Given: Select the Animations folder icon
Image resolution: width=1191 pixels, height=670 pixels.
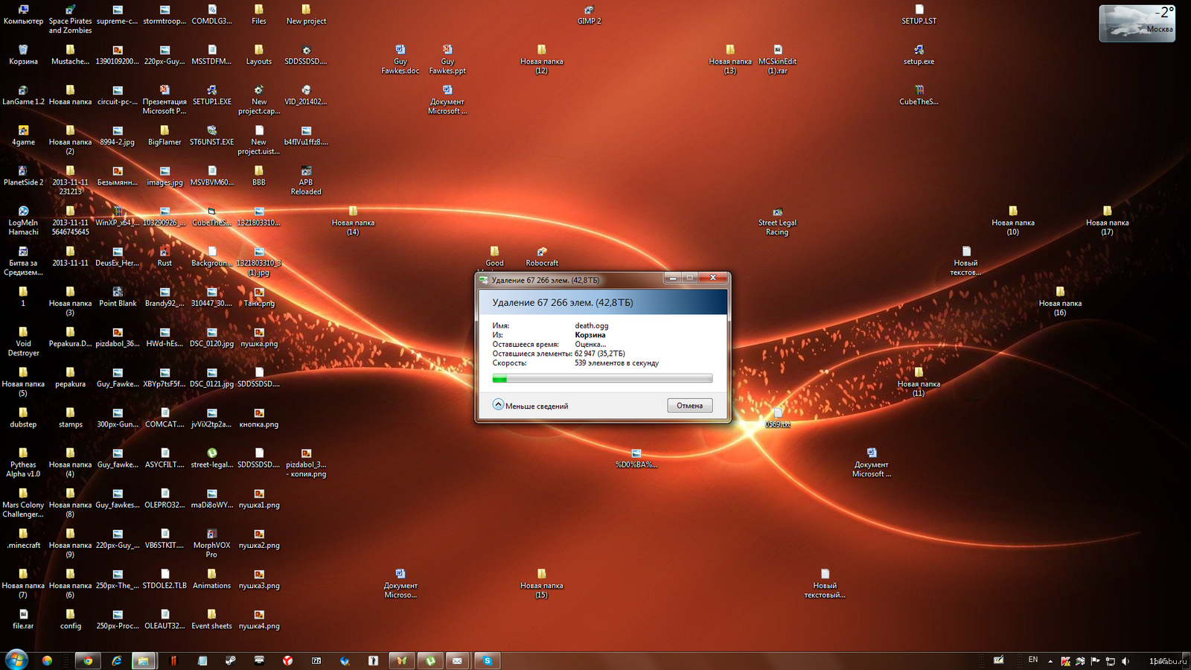Looking at the screenshot, I should pyautogui.click(x=211, y=579).
